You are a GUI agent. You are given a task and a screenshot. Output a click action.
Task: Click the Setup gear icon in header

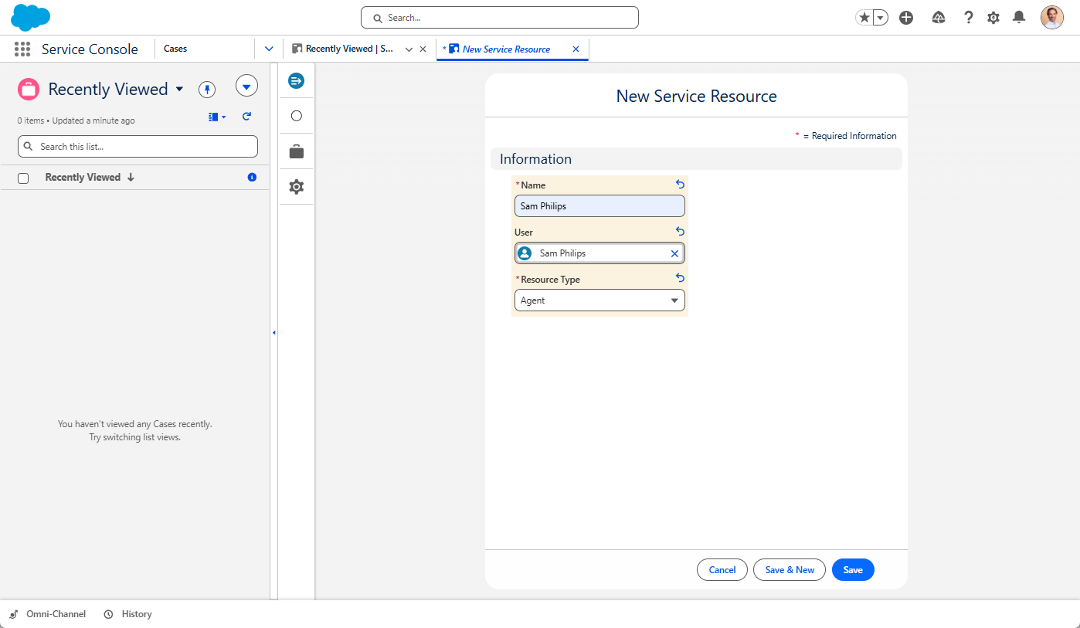993,18
